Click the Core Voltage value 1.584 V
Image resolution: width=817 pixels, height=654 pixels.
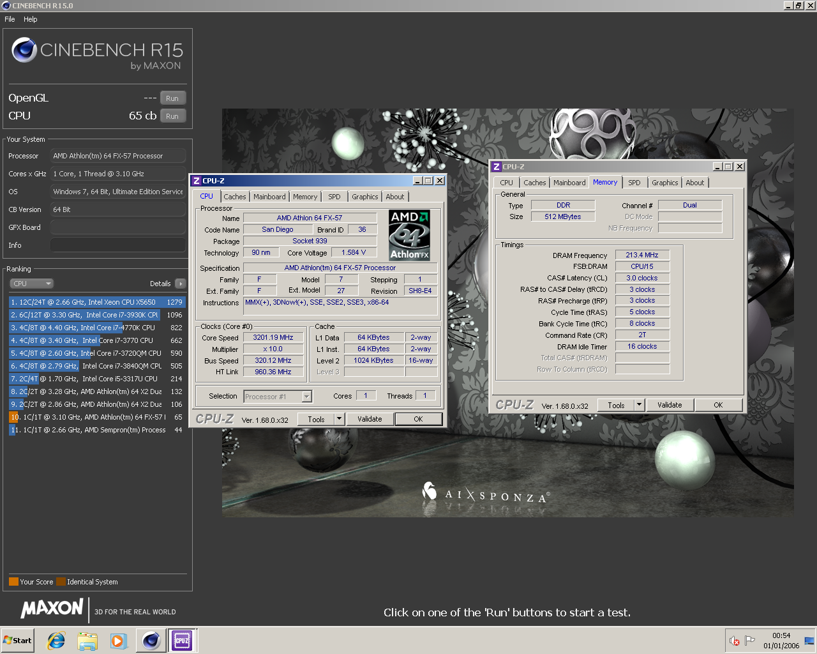coord(354,252)
